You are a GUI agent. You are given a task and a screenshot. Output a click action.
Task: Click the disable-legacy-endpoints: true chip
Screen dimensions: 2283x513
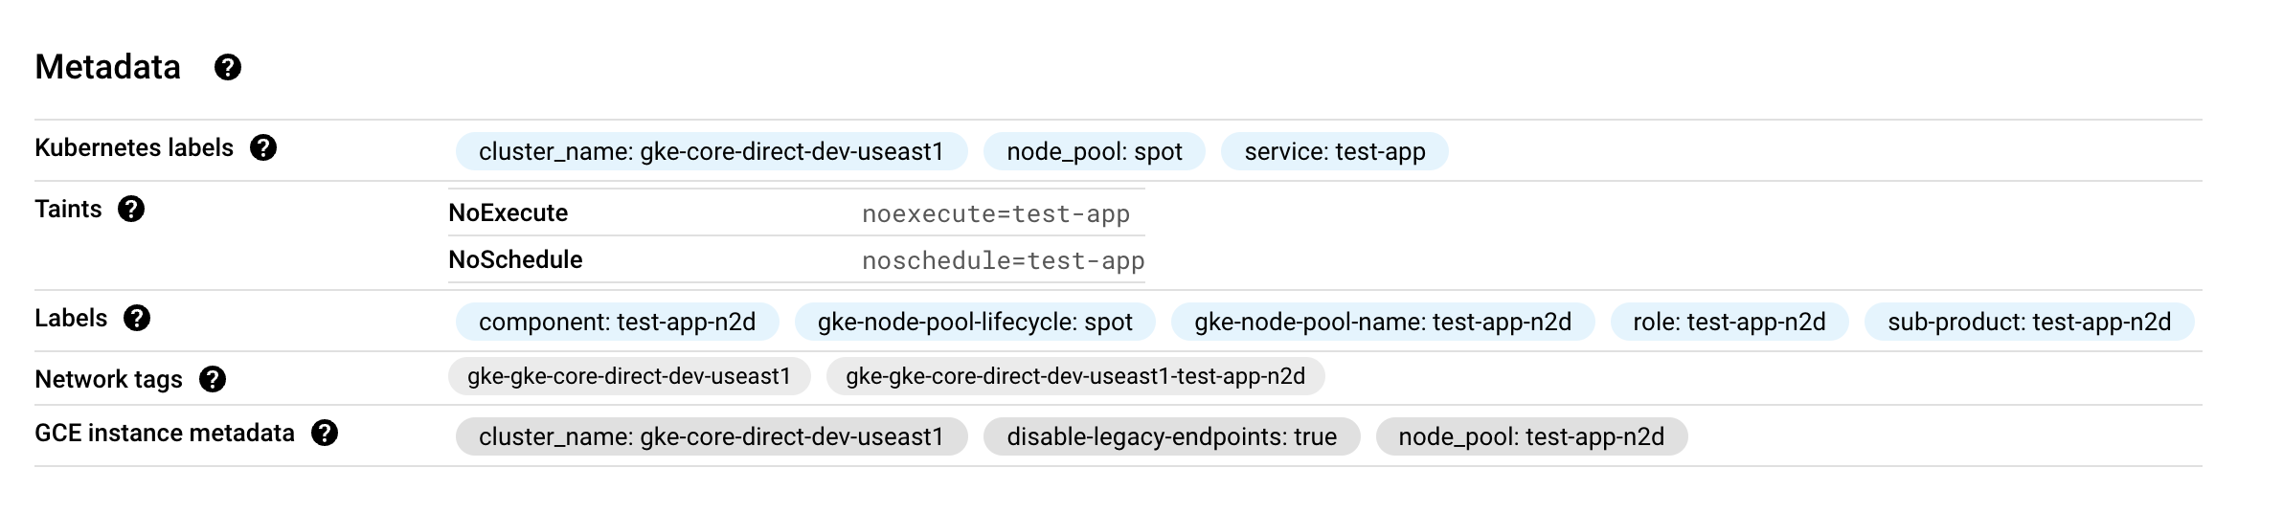click(1171, 436)
